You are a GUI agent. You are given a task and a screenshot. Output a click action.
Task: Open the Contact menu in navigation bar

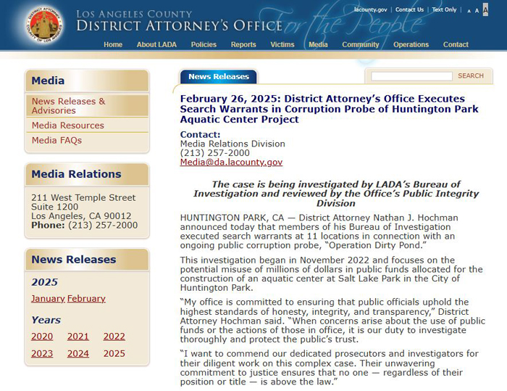click(x=456, y=45)
